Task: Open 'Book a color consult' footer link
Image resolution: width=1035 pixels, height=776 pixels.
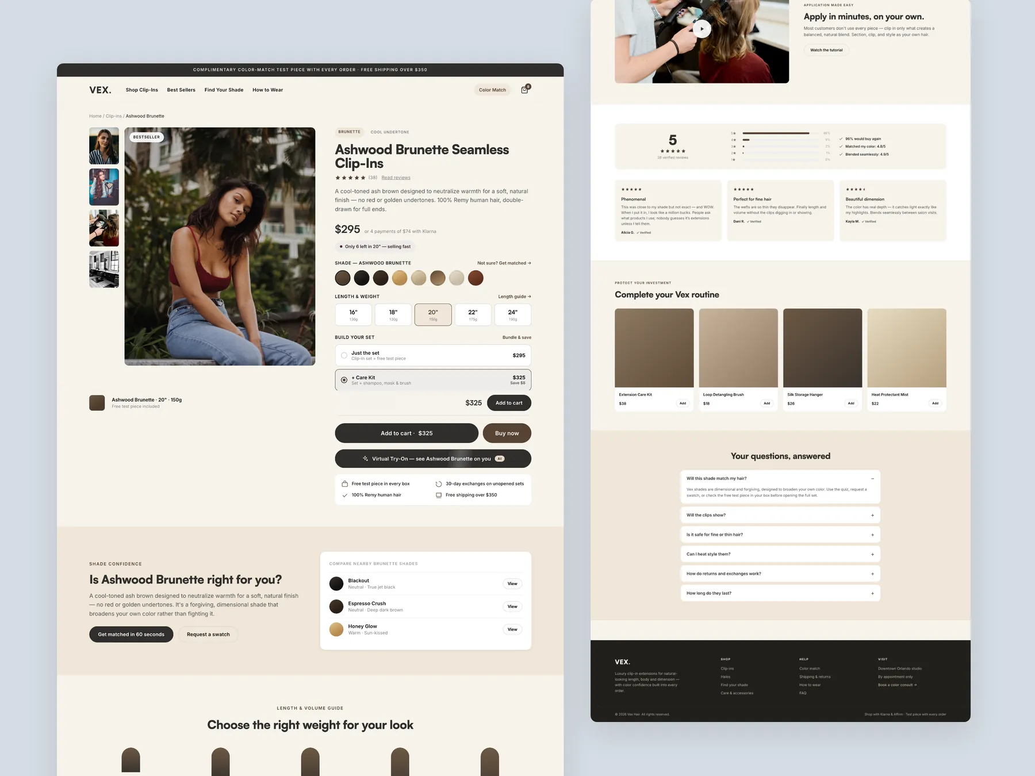Action: (x=897, y=685)
